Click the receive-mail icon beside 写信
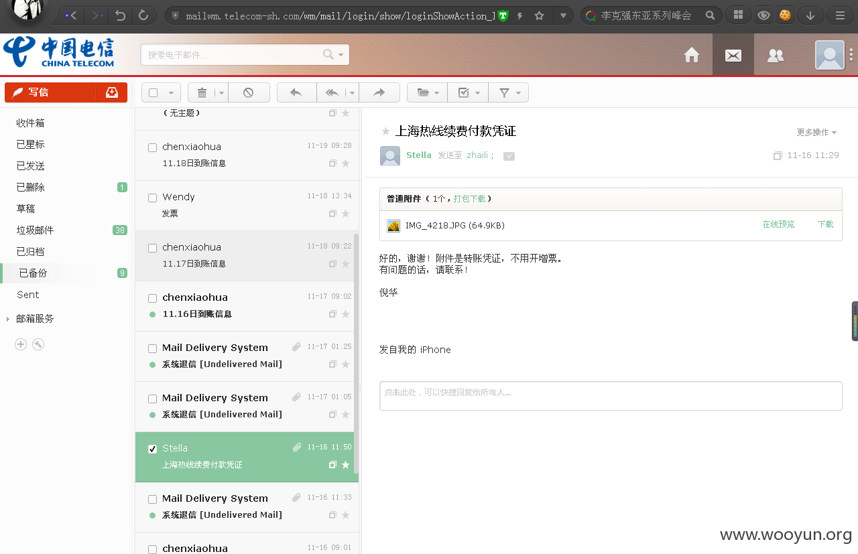Screen dimensions: 858x554 click(x=112, y=92)
